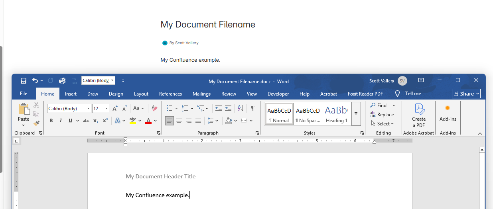Viewport: 493px width, 209px height.
Task: Open Customize Quick Access Toolbar arrow
Action: (x=123, y=81)
